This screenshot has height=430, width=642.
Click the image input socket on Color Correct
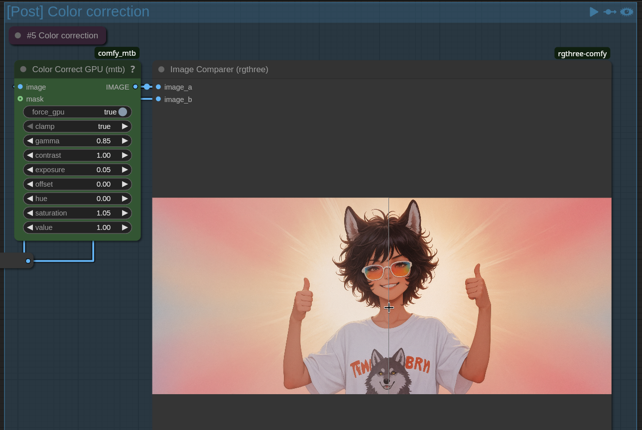coord(20,87)
